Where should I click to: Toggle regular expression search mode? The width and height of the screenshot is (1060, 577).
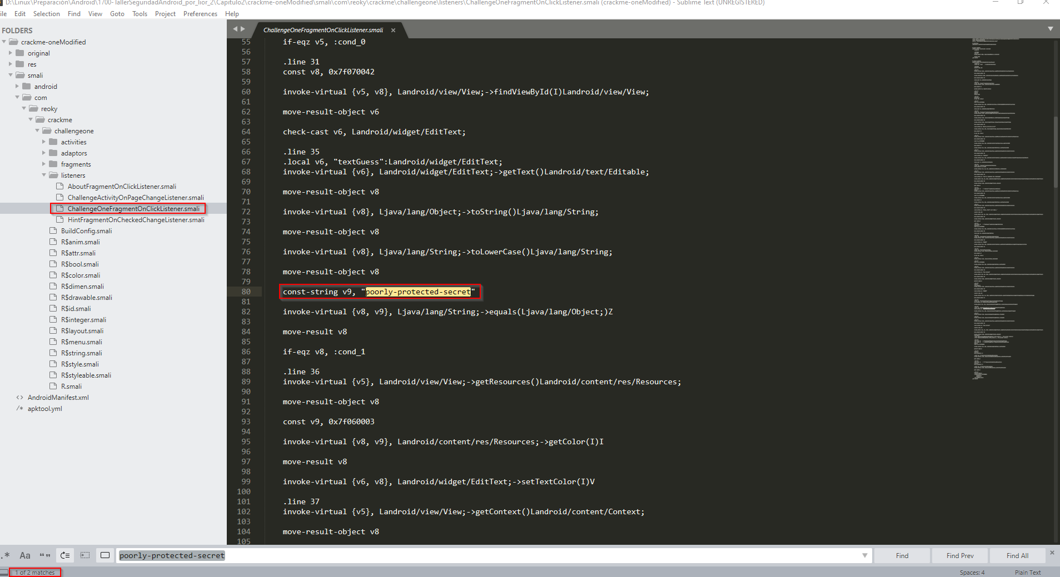tap(6, 555)
